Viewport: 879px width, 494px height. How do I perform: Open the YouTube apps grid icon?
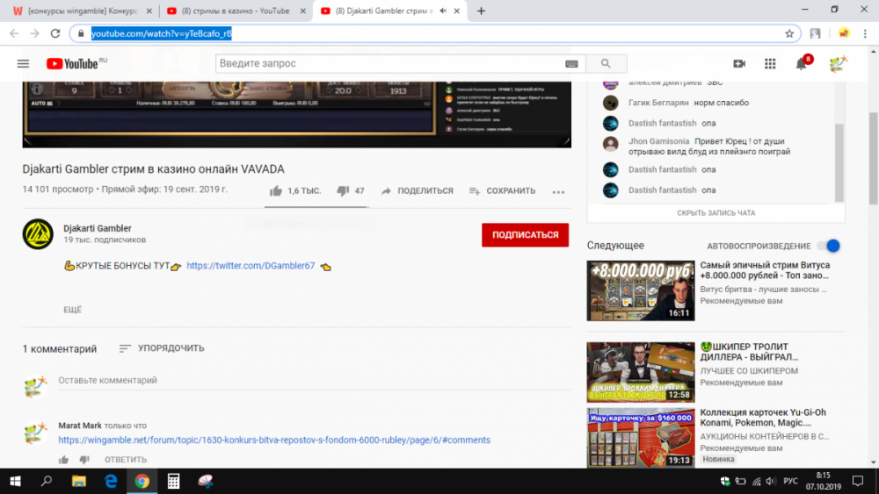tap(770, 64)
